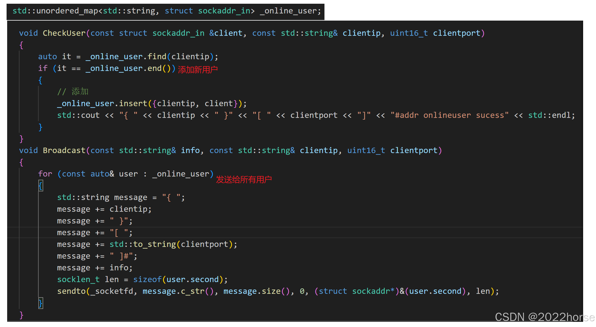Click the 'info' parameter in Broadcast
Screen dimensions: 596x327
190,150
